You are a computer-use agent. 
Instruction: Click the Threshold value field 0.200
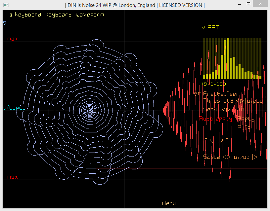click(x=255, y=101)
